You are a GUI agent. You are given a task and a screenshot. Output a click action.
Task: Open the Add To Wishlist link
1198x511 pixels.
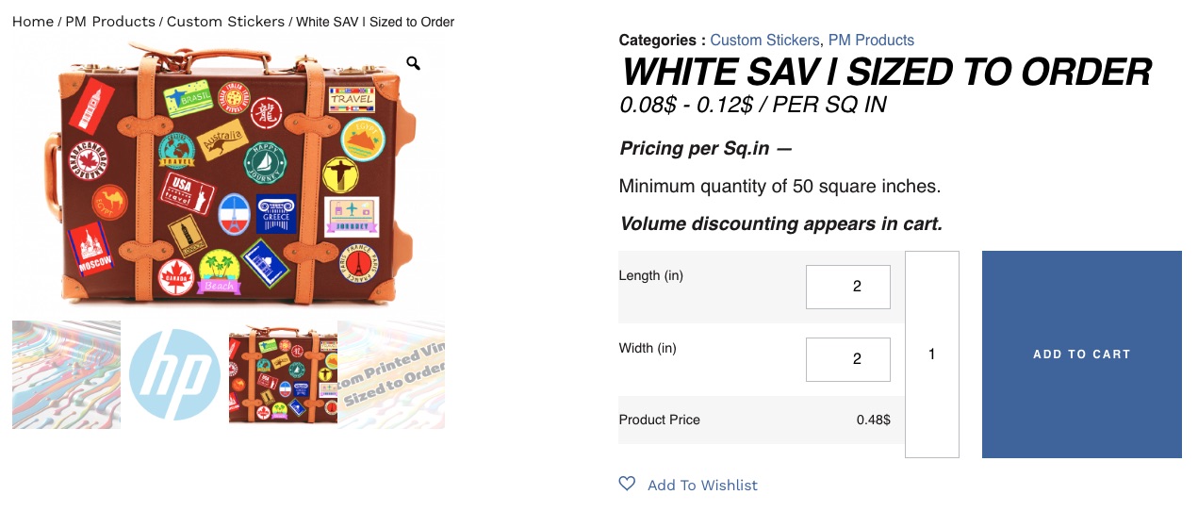pos(702,485)
